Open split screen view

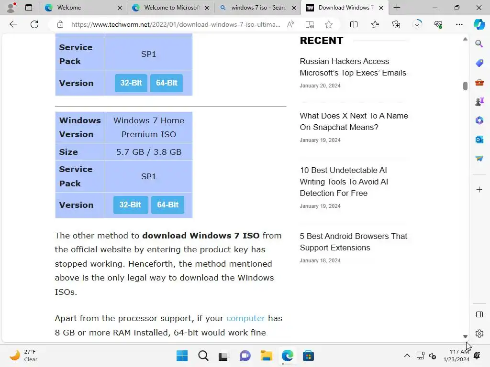click(354, 24)
